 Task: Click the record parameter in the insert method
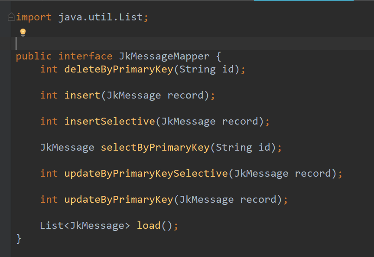coord(185,96)
